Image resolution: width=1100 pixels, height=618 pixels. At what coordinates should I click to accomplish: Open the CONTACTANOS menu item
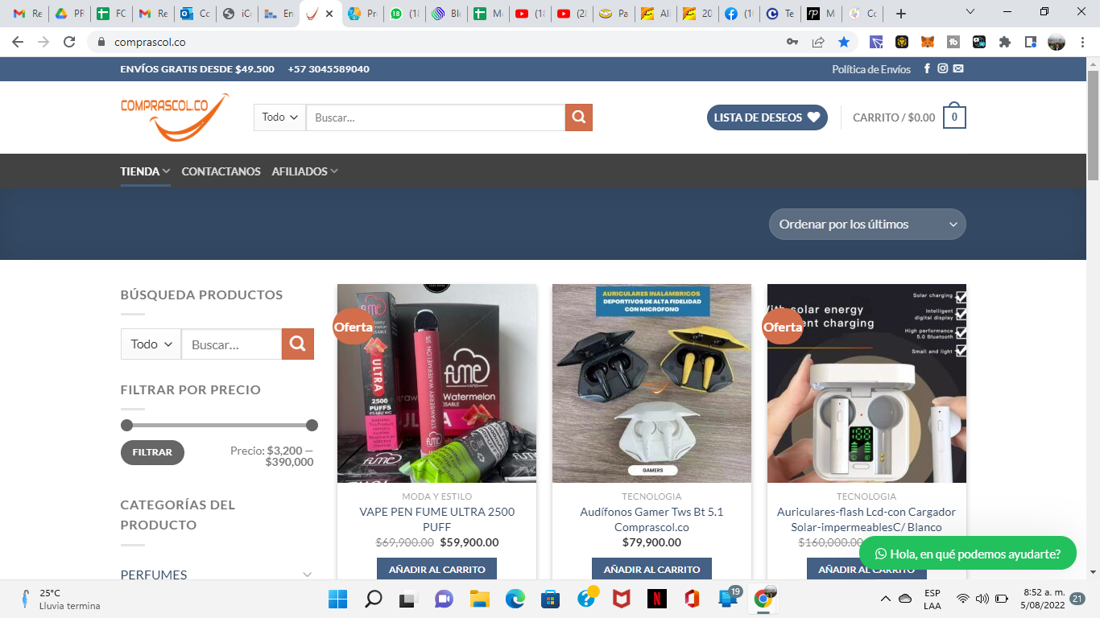click(221, 171)
